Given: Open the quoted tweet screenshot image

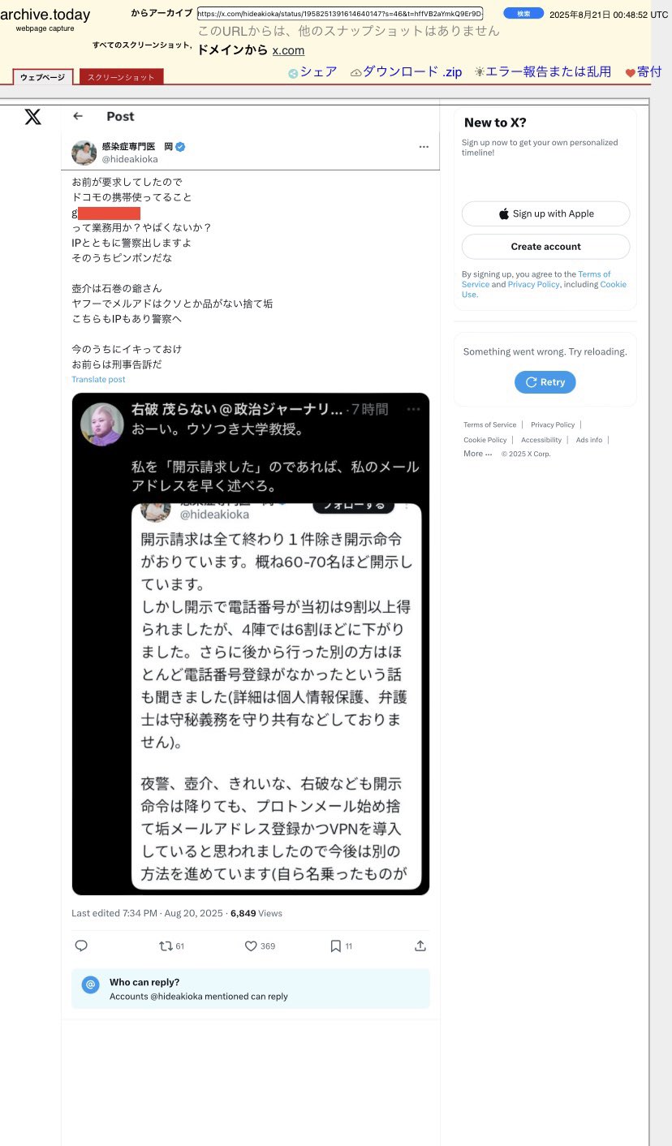Looking at the screenshot, I should 251,644.
